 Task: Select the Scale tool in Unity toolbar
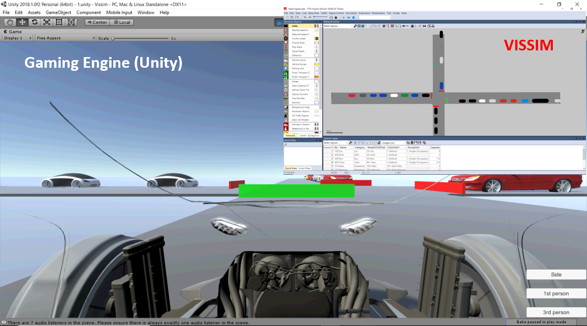[46, 22]
